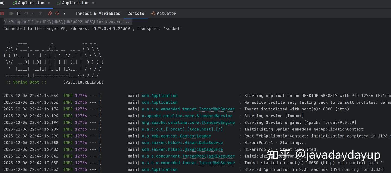This screenshot has height=173, width=391.
Task: Click the 'HikariPool-1 - Starting...' message
Action: click(x=275, y=143)
